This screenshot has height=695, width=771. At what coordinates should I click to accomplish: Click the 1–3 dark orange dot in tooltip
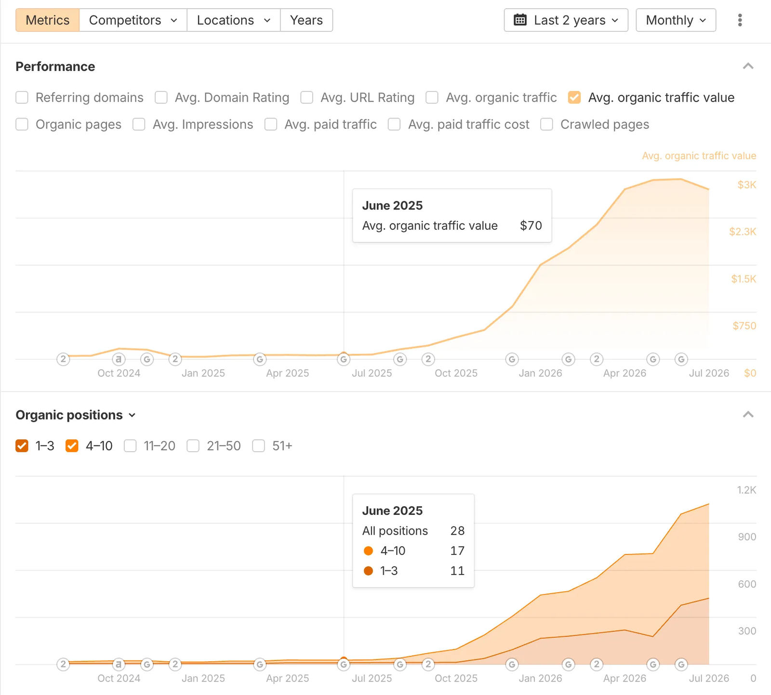(368, 571)
